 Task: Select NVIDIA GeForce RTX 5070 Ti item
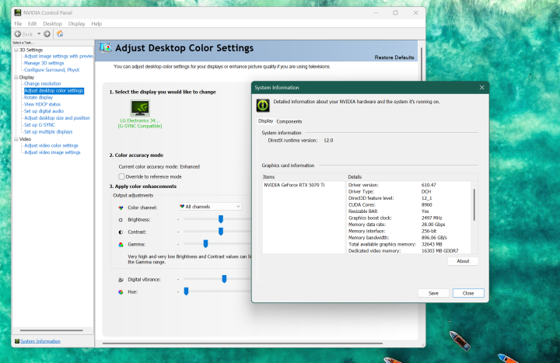[x=294, y=185]
